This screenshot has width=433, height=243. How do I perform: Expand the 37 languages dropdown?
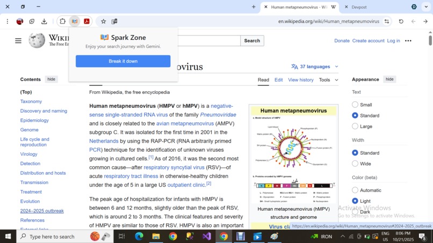point(314,67)
